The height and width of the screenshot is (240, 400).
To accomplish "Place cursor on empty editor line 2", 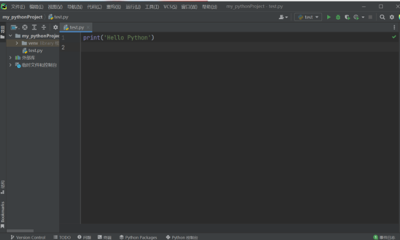I will (x=240, y=47).
